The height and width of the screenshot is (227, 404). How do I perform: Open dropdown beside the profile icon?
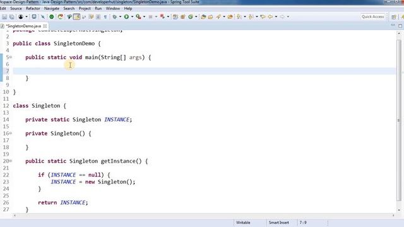pyautogui.click(x=27, y=17)
